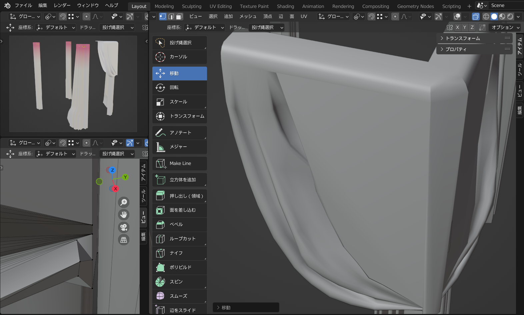
Task: Click the camera view icon in the lower-left viewport
Action: [124, 227]
